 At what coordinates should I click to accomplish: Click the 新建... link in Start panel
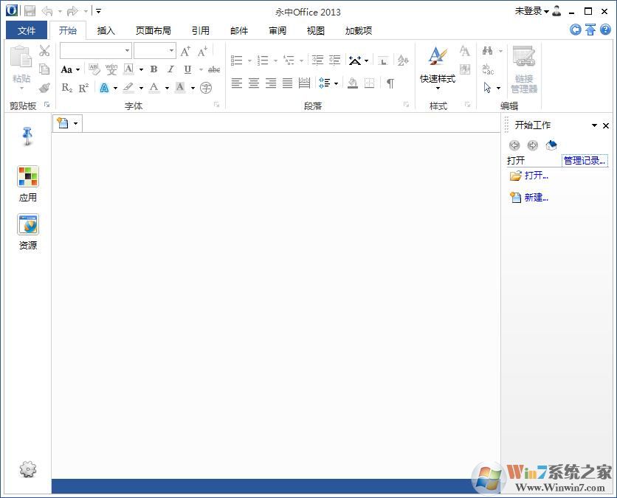[x=534, y=197]
